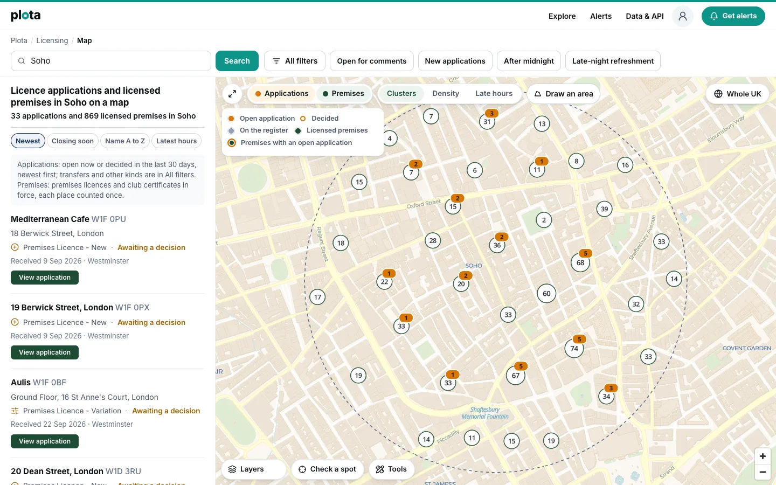This screenshot has height=485, width=776.
Task: Open Data & API menu item
Action: (645, 16)
